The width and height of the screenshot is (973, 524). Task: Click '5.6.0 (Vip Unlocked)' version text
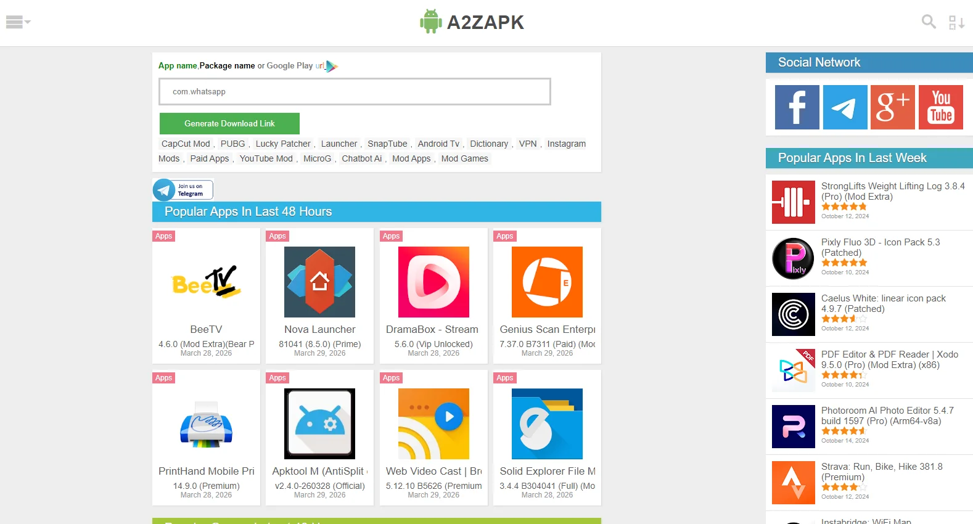click(x=433, y=344)
